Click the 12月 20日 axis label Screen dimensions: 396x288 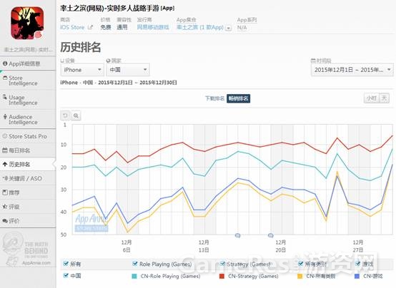coord(281,246)
